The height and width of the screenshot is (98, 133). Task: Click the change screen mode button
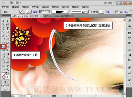[x=5, y=89]
